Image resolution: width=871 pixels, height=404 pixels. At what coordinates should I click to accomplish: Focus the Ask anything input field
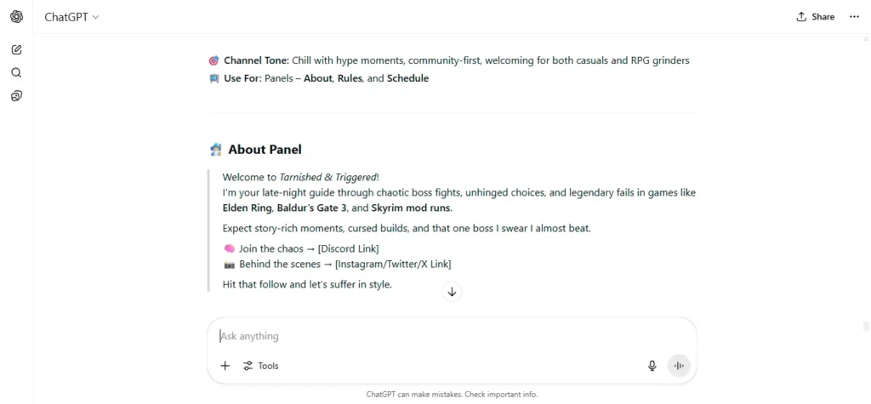click(x=451, y=336)
